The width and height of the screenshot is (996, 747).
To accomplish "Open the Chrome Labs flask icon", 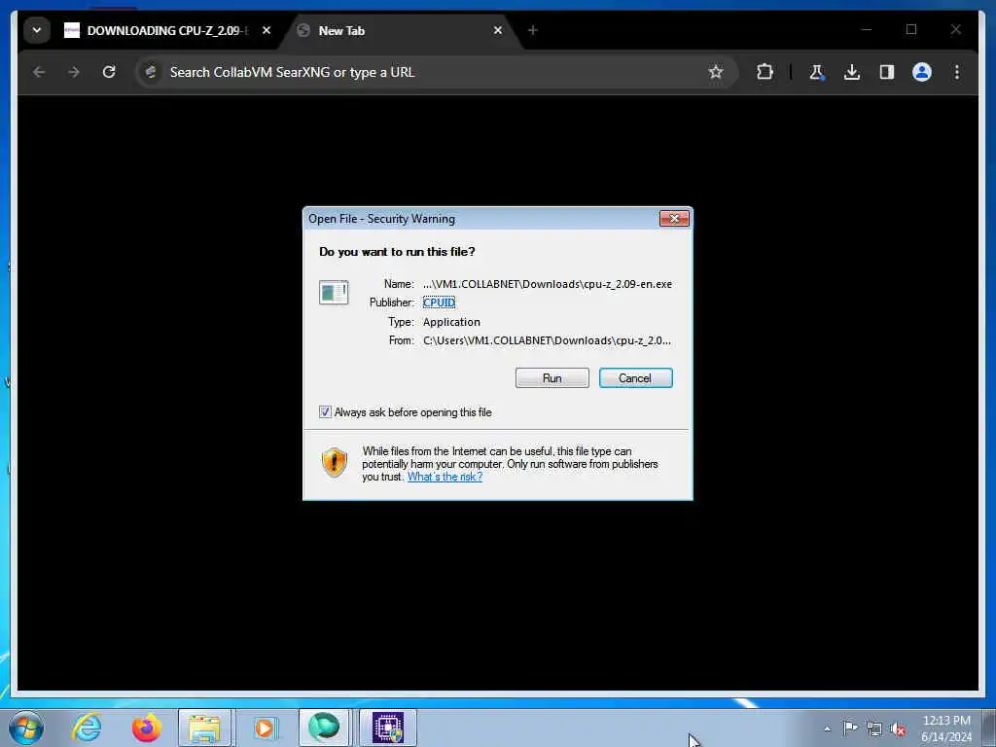I will (817, 72).
